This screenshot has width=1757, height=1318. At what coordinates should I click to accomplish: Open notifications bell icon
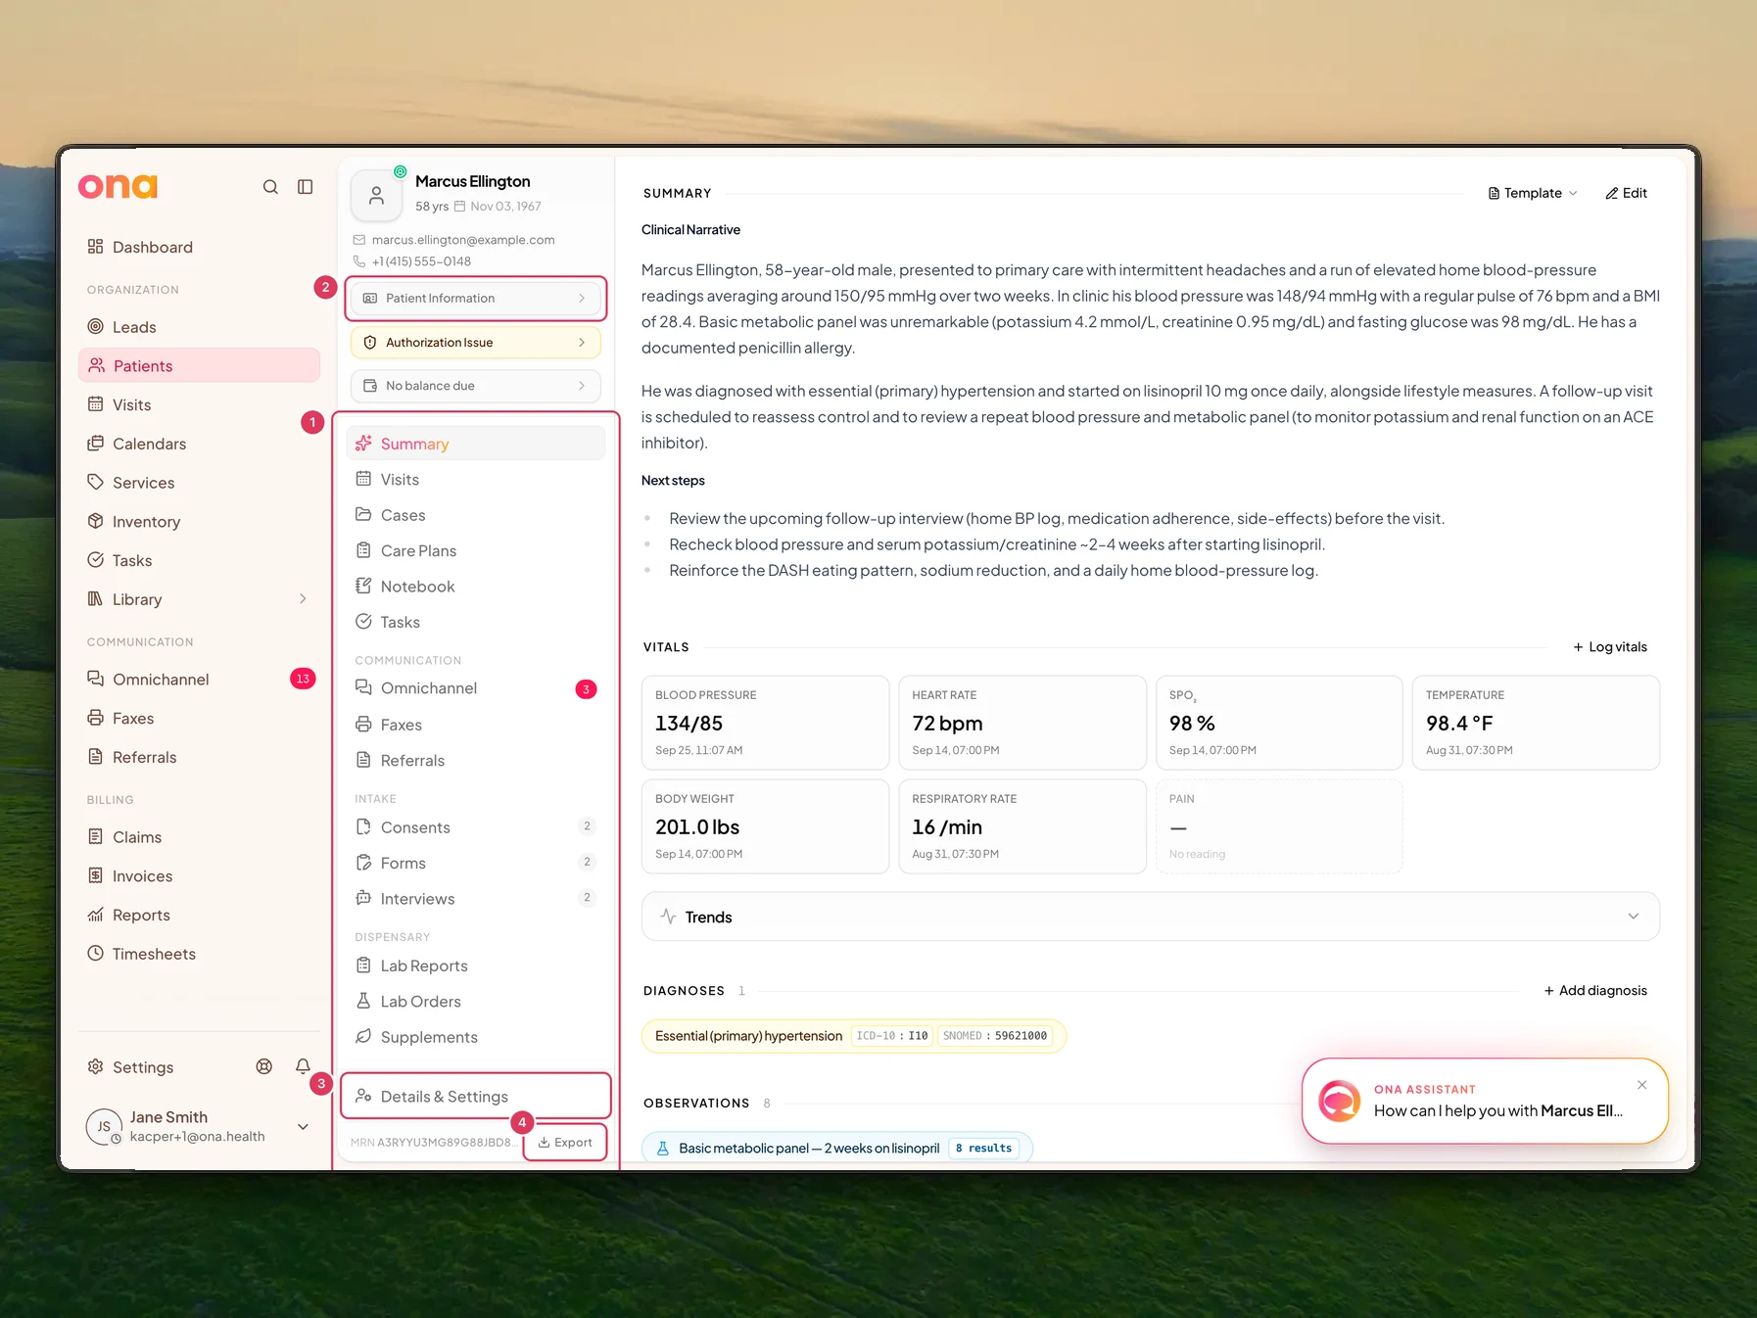[x=303, y=1066]
